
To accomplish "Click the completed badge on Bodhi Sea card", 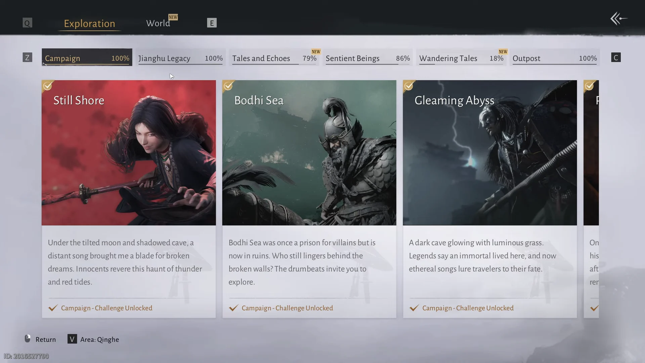I will [228, 86].
